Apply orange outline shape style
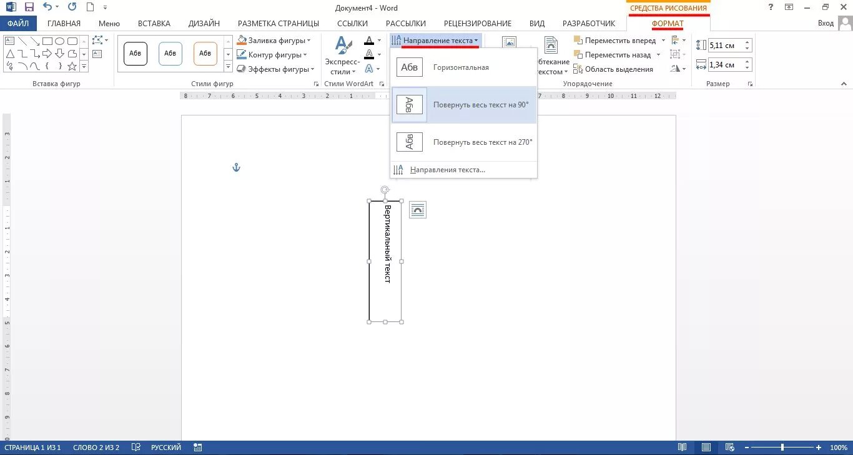Image resolution: width=853 pixels, height=455 pixels. [205, 54]
